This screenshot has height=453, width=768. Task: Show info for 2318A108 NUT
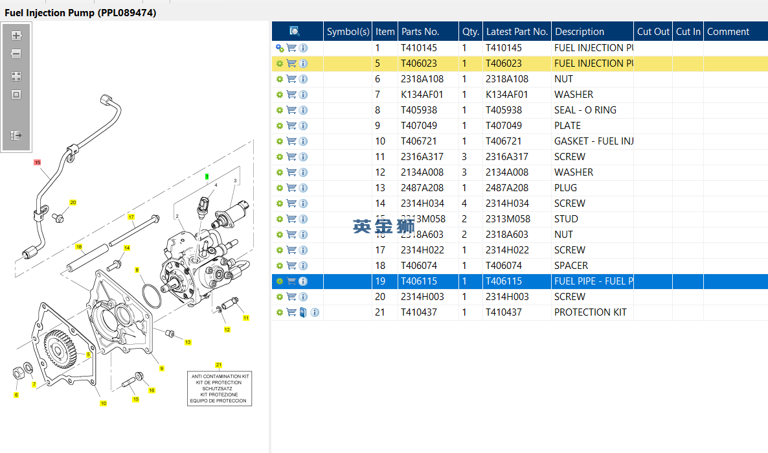tap(303, 79)
